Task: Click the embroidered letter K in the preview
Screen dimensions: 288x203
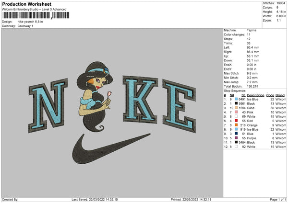Action: pyautogui.click(x=141, y=100)
